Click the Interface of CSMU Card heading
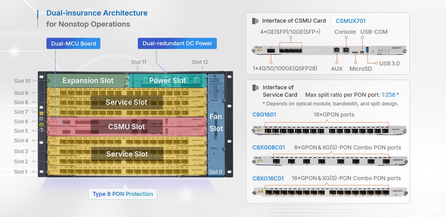This screenshot has width=446, height=217. (294, 21)
